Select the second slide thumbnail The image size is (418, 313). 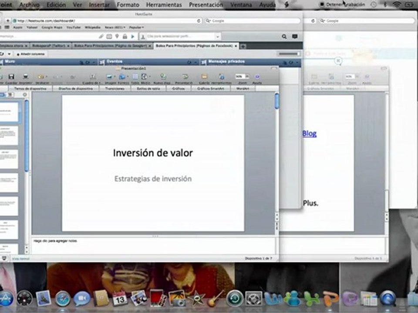coord(9,135)
